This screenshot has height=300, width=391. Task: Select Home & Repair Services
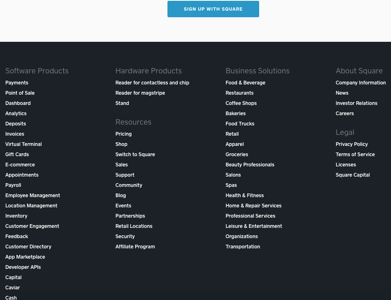(x=253, y=205)
